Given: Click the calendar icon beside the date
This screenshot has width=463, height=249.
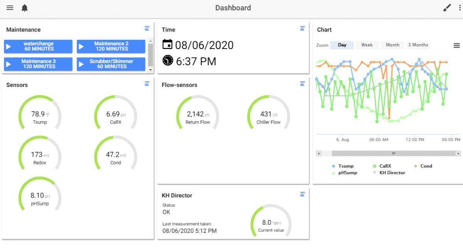Looking at the screenshot, I should 167,44.
